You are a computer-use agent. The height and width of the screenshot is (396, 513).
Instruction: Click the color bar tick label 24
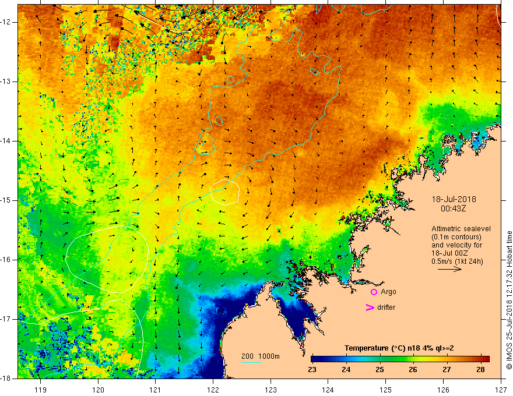point(346,370)
